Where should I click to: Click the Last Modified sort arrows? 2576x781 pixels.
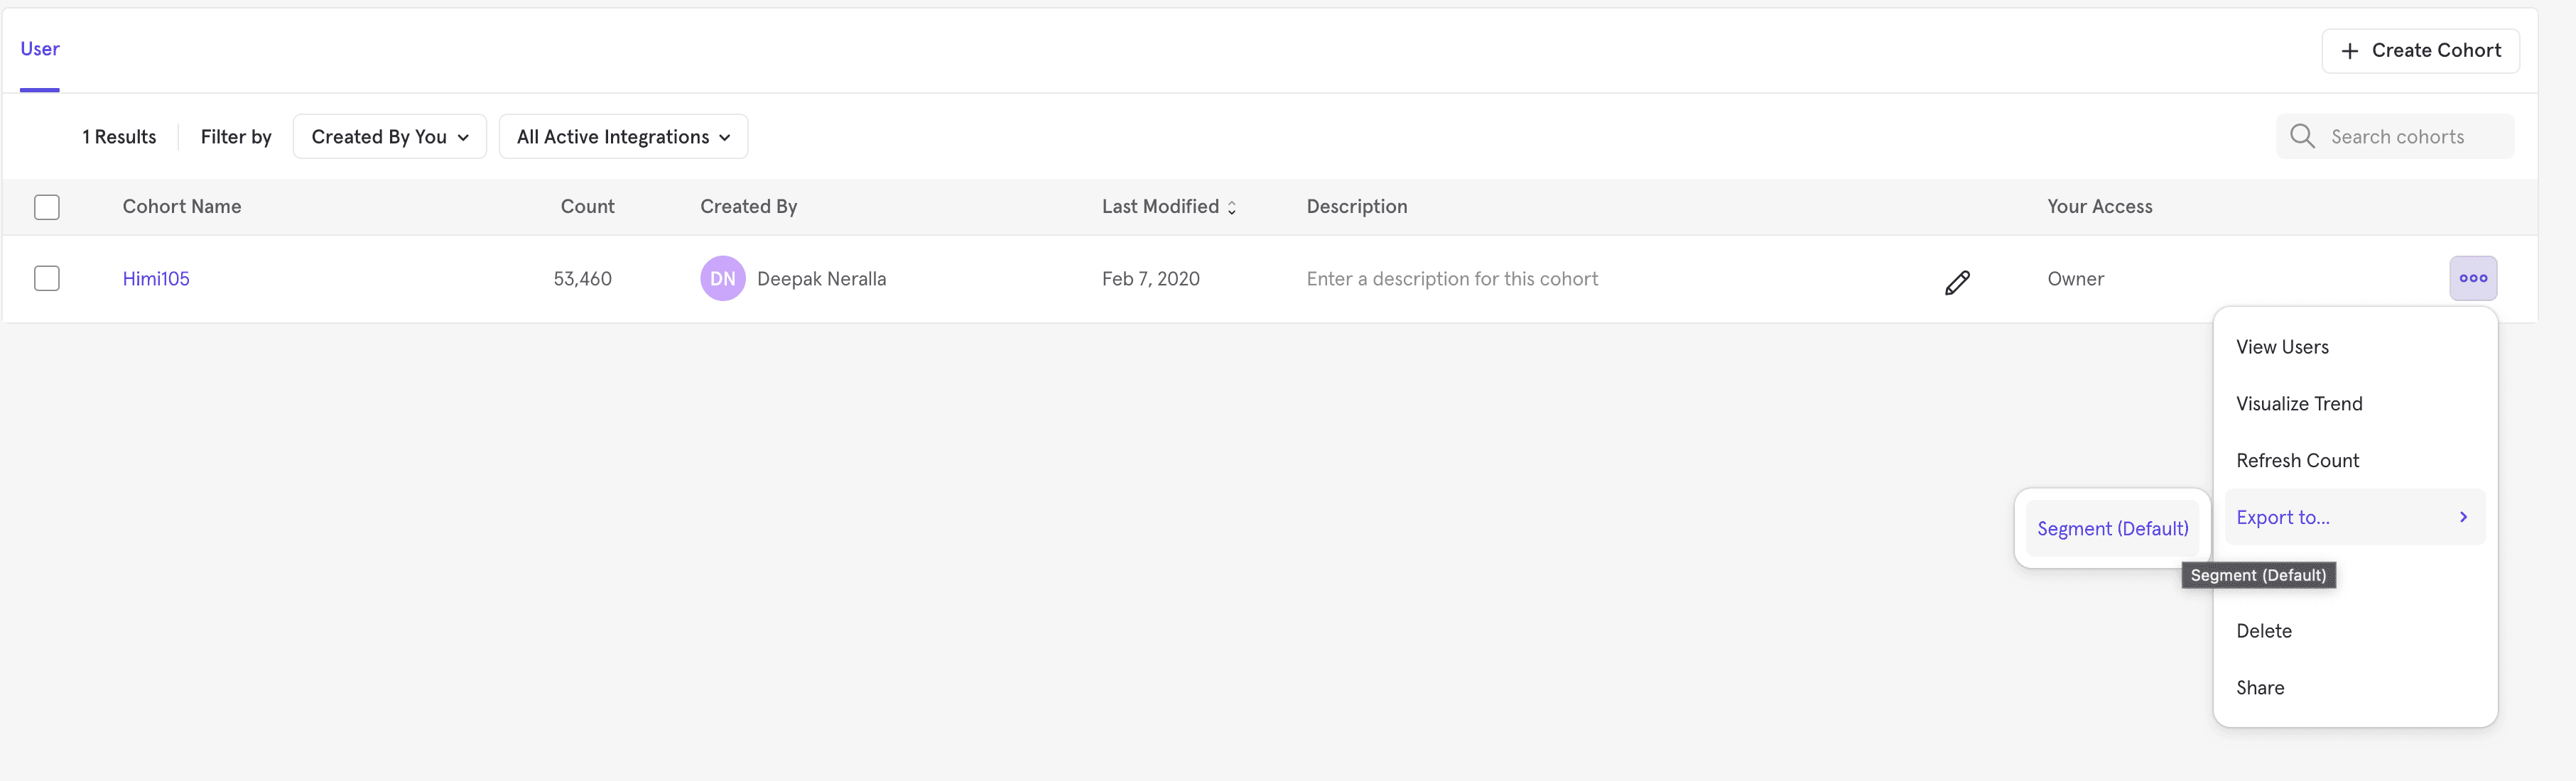click(1231, 207)
